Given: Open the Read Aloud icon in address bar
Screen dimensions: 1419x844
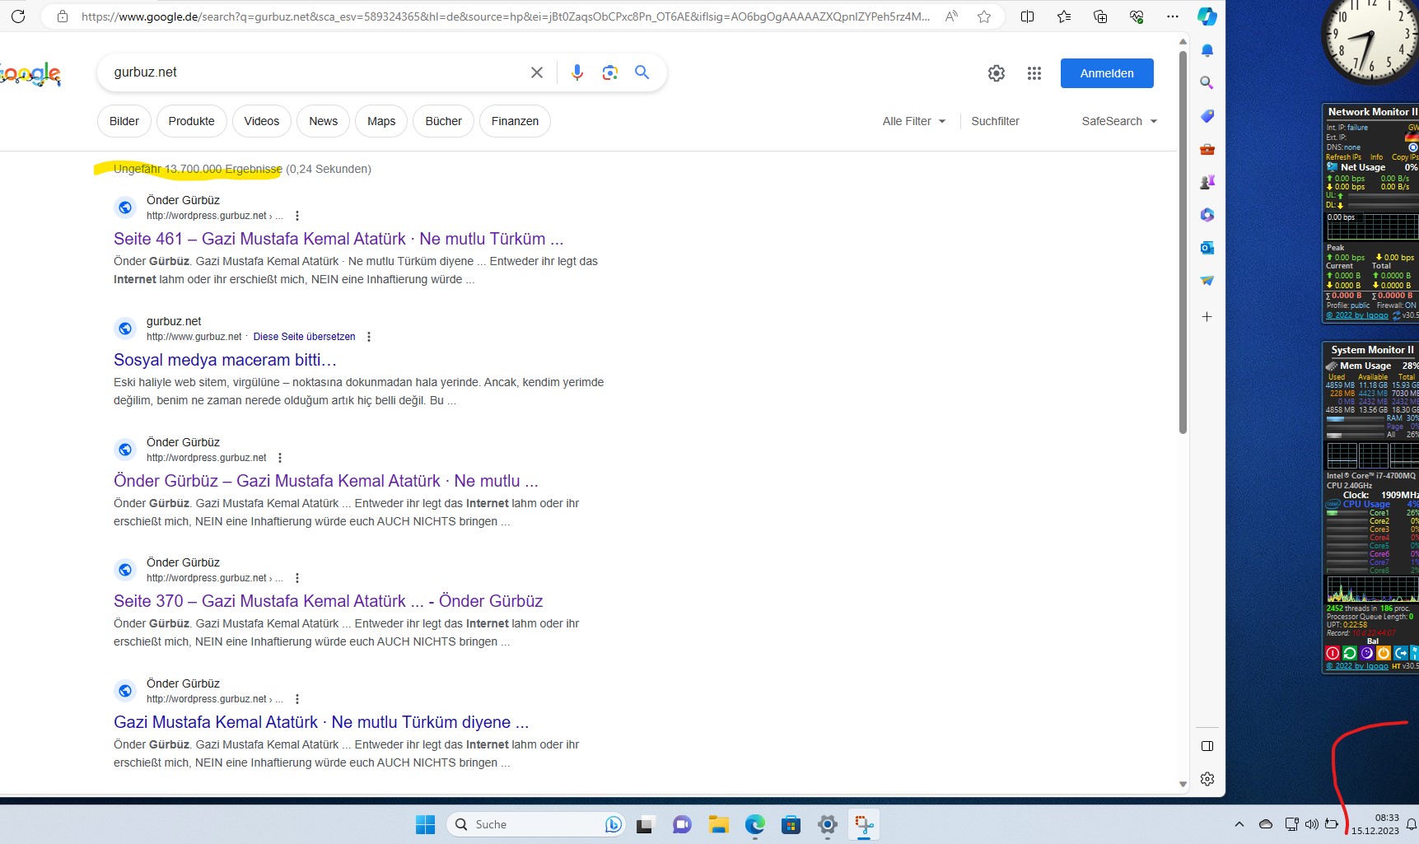Looking at the screenshot, I should coord(951,16).
